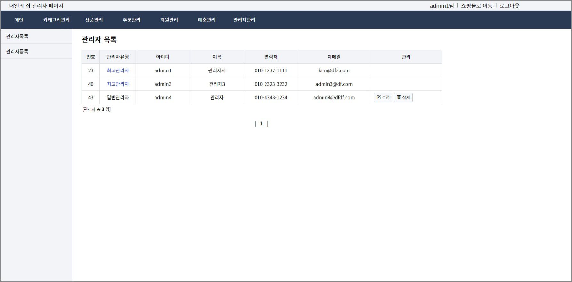
Task: Click the 연락처 column header
Action: tap(271, 57)
